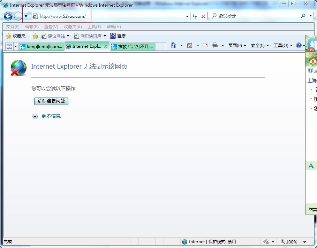
Task: Open the 收藏夹 favorites star button
Action: [16, 36]
